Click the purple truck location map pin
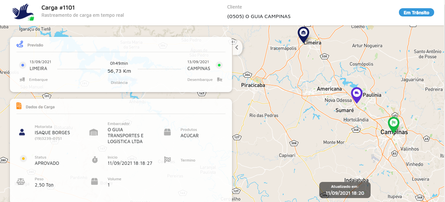Viewport: 445px width, 202px height. coord(356,94)
